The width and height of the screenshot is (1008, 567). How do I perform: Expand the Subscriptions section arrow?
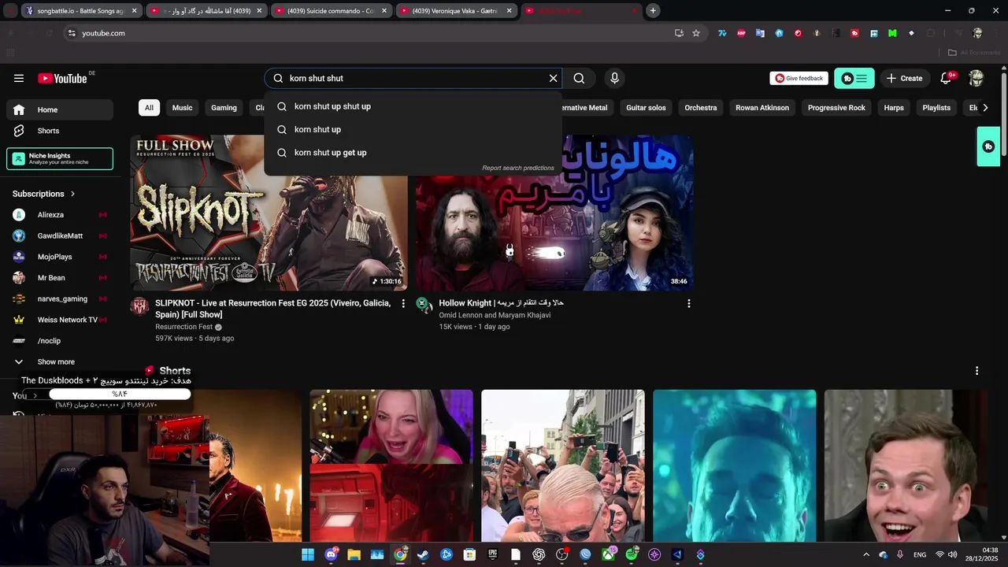(73, 194)
